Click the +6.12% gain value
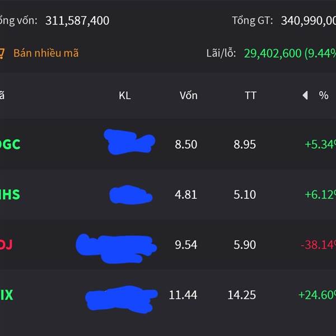 [x=320, y=194]
